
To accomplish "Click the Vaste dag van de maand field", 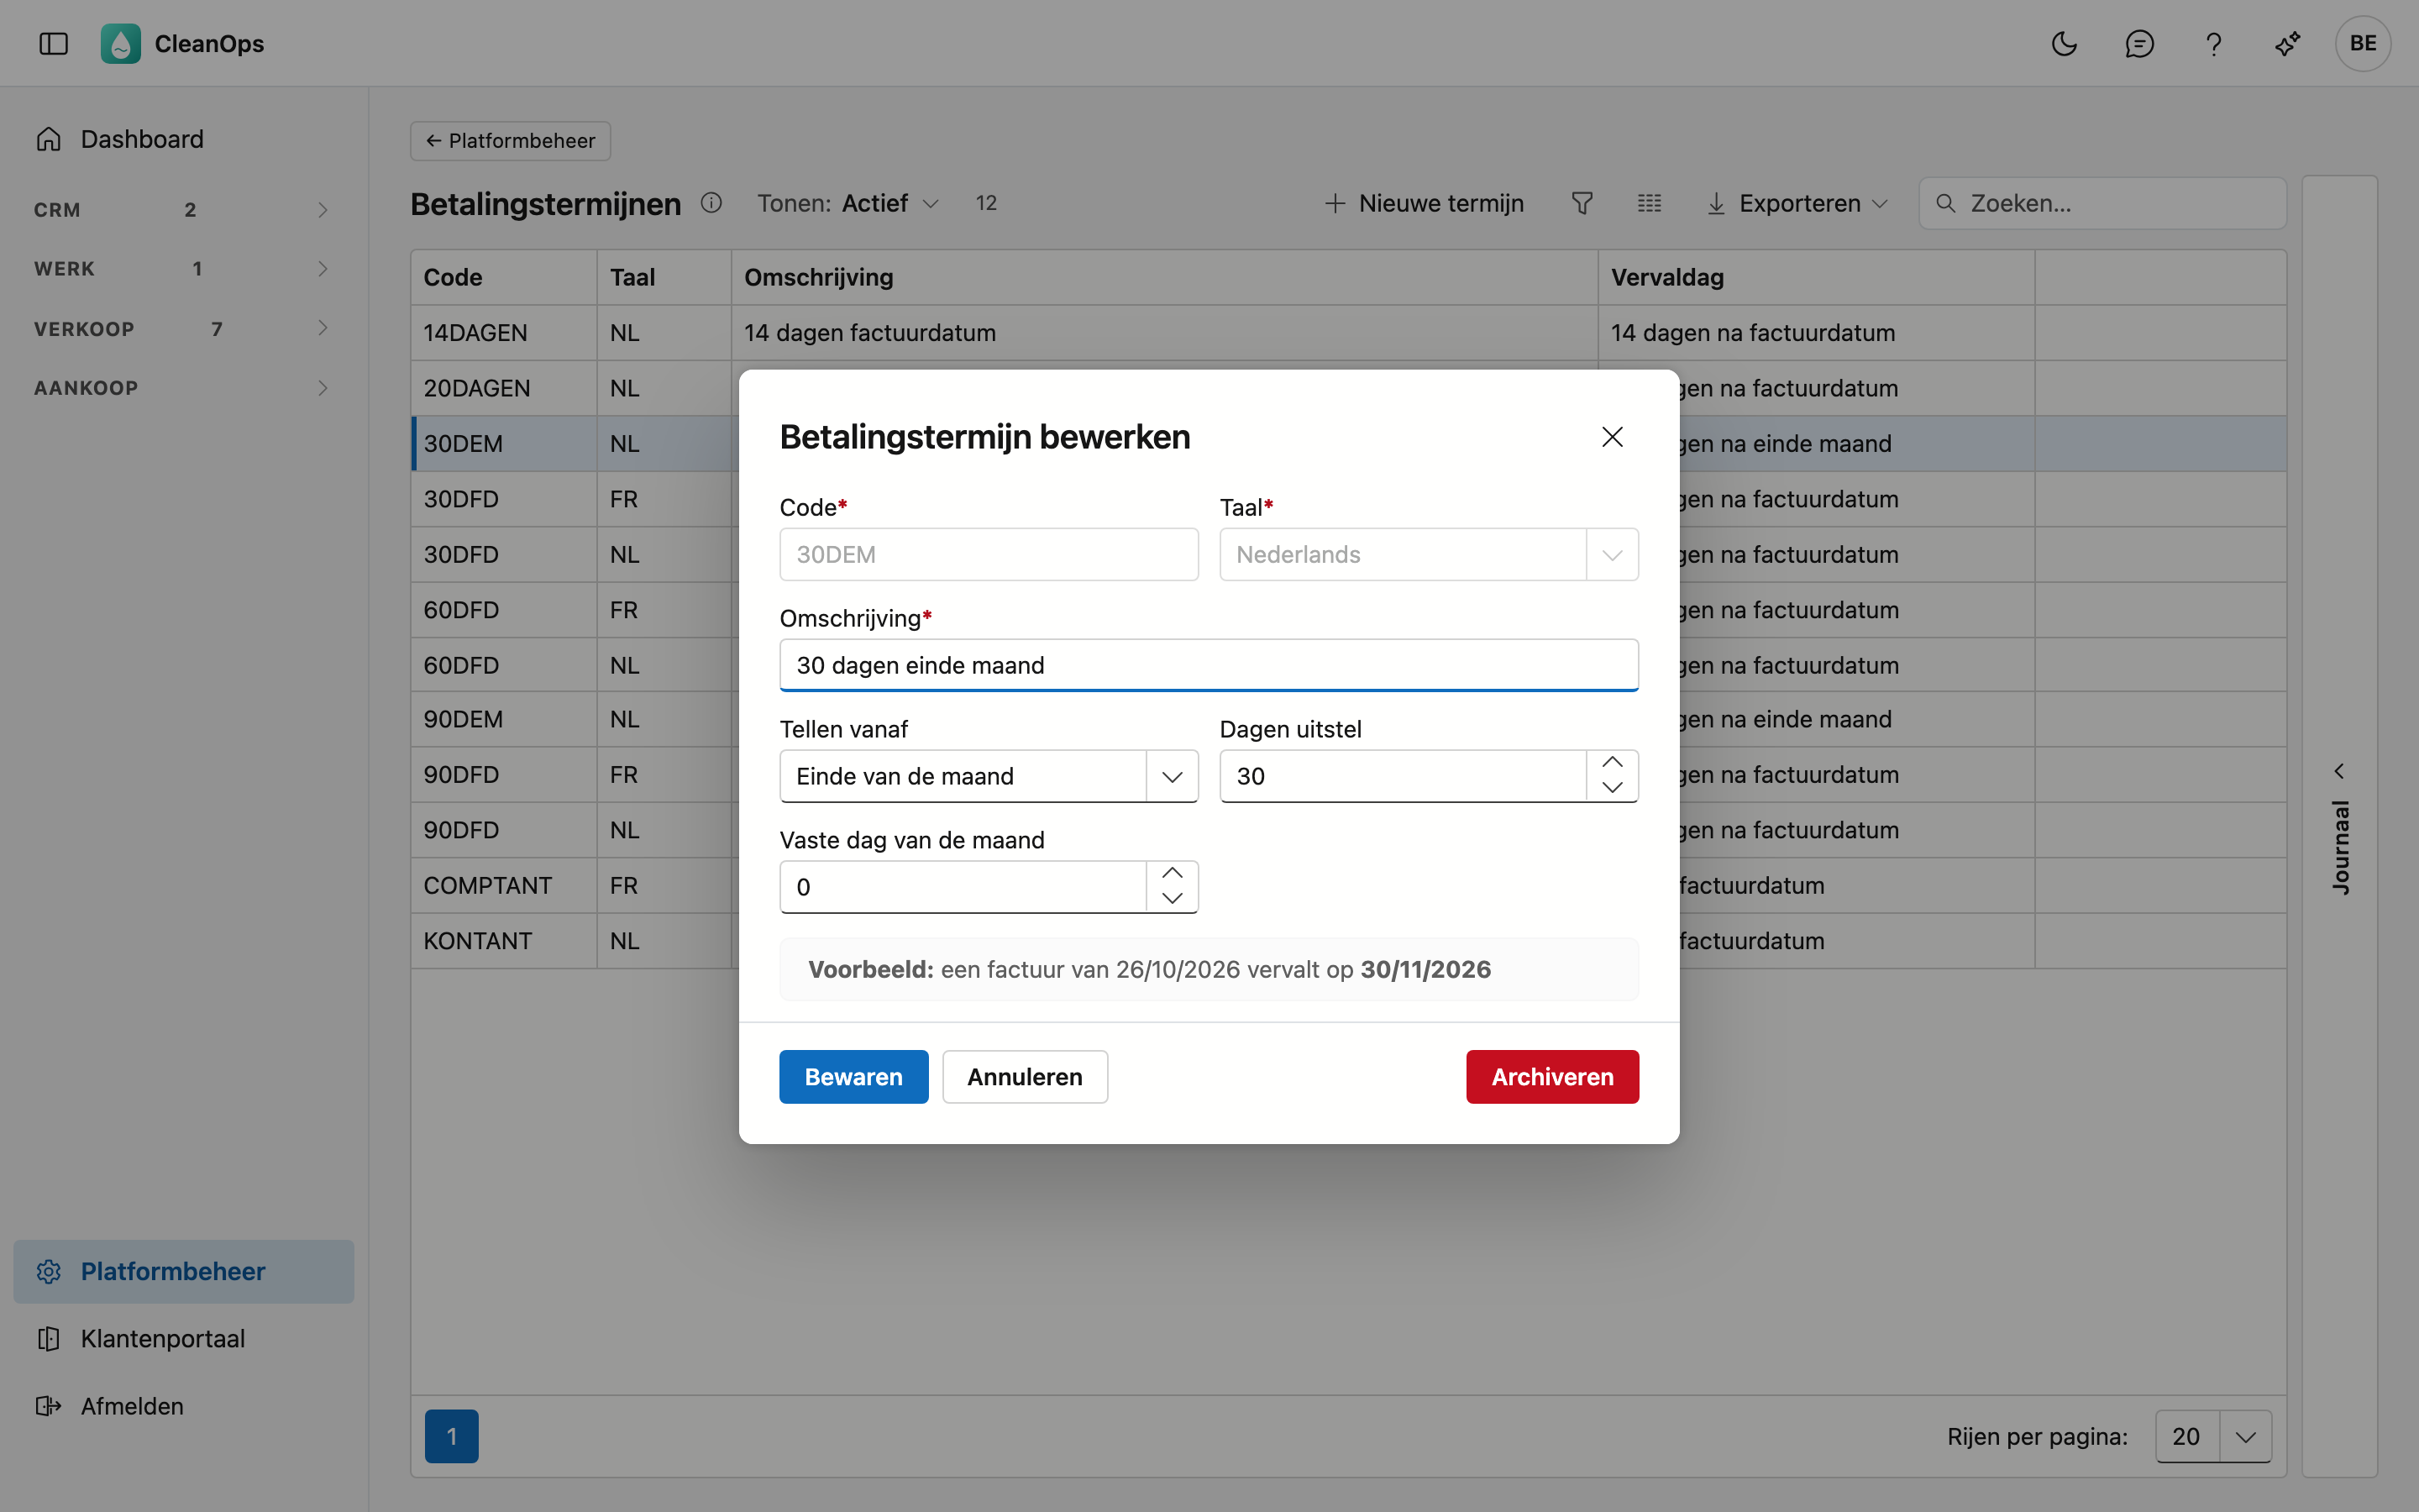I will pos(962,887).
